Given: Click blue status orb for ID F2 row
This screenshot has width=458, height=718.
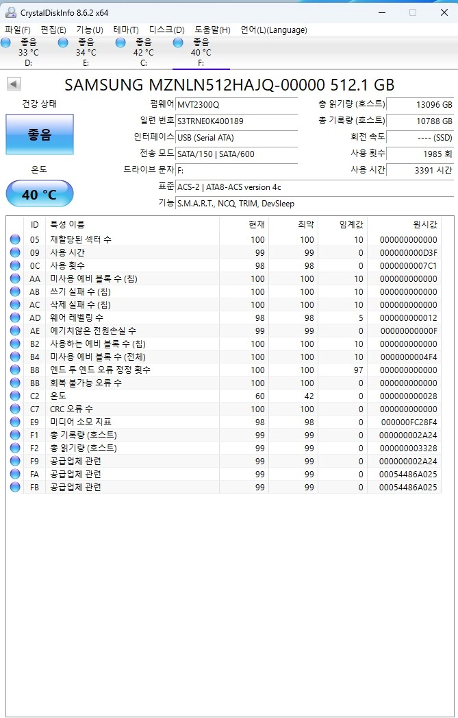Looking at the screenshot, I should (15, 448).
